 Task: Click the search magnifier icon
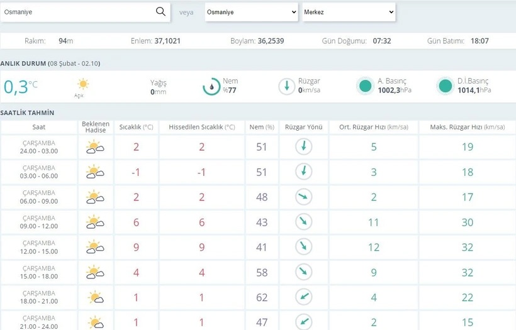click(x=160, y=11)
